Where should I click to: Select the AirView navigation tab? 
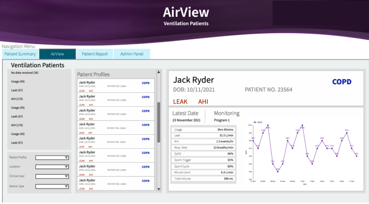(x=57, y=54)
